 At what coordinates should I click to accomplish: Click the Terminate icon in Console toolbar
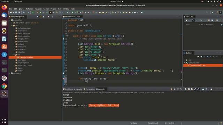(x=175, y=89)
